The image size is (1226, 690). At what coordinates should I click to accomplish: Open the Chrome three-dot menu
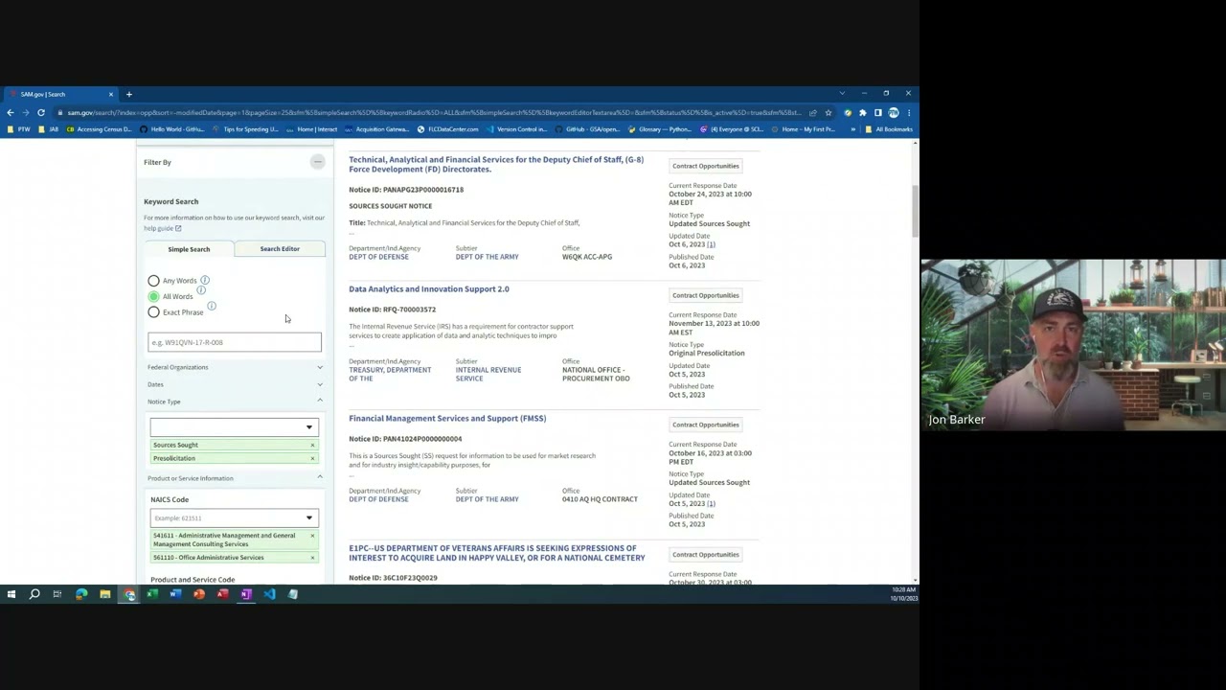point(909,112)
